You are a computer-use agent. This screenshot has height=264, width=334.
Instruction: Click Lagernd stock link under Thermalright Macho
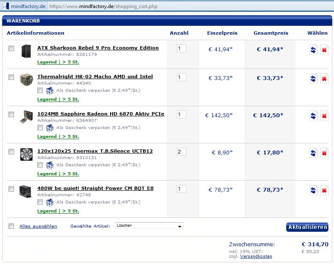coord(58,99)
